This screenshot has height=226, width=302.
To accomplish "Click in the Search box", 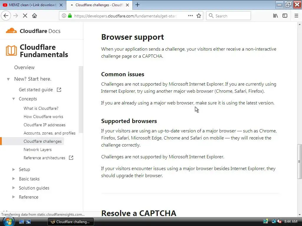I will pos(229,16).
